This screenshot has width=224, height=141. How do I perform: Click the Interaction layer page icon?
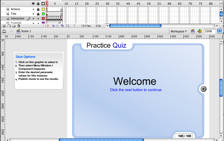(7, 18)
